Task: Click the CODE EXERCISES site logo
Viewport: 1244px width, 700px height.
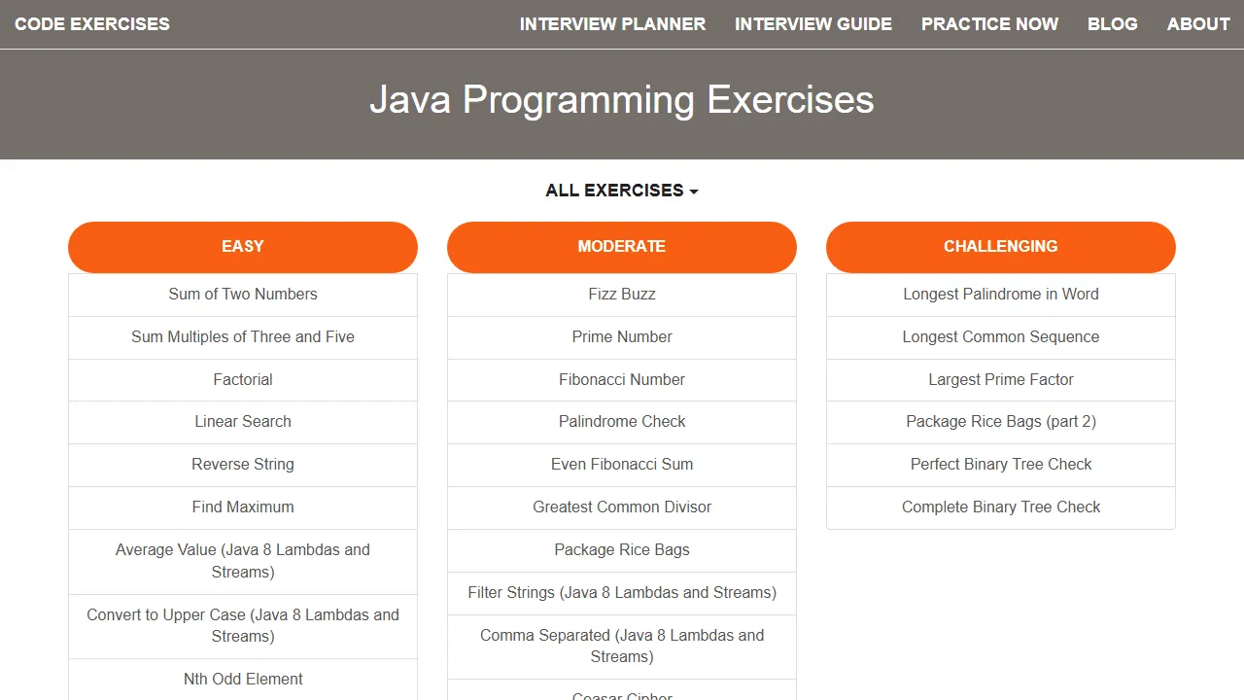Action: 92,23
